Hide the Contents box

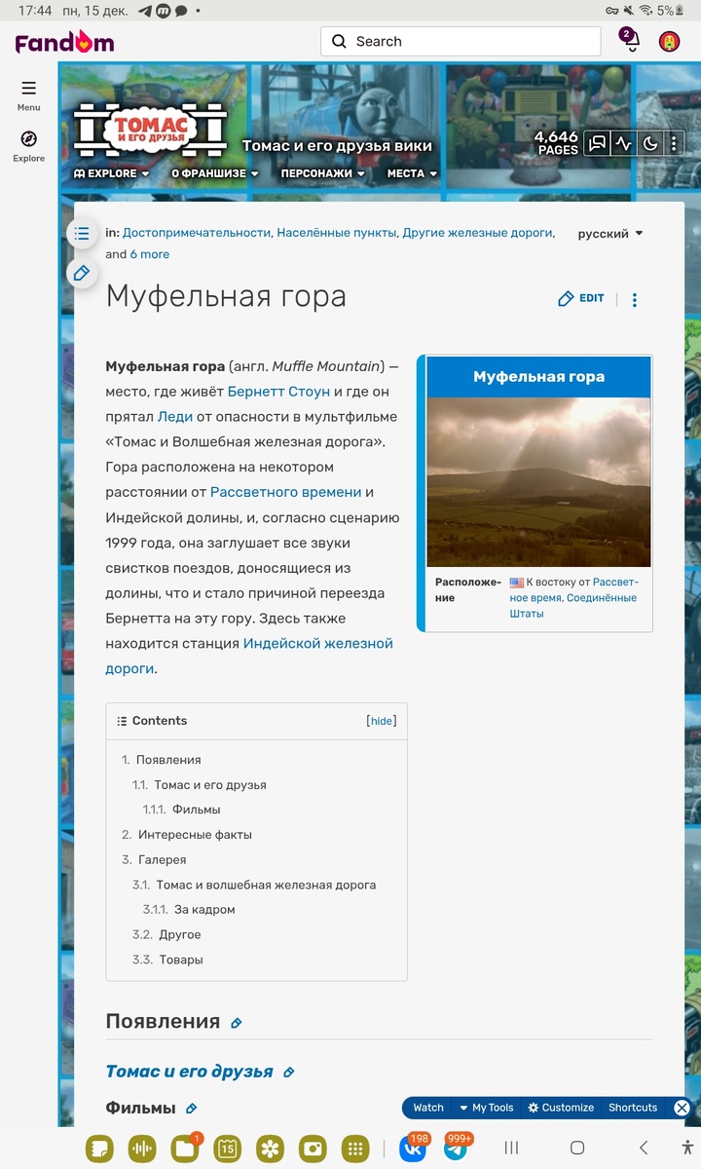point(382,721)
